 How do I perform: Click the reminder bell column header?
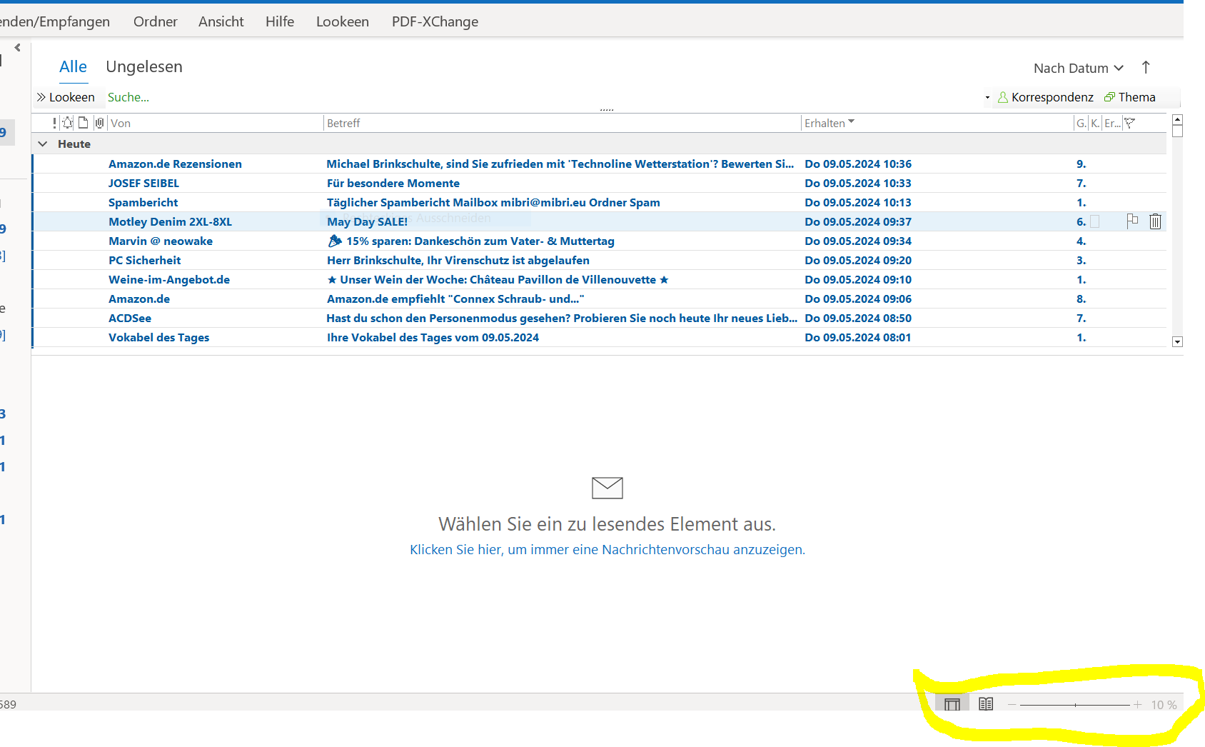click(x=68, y=123)
